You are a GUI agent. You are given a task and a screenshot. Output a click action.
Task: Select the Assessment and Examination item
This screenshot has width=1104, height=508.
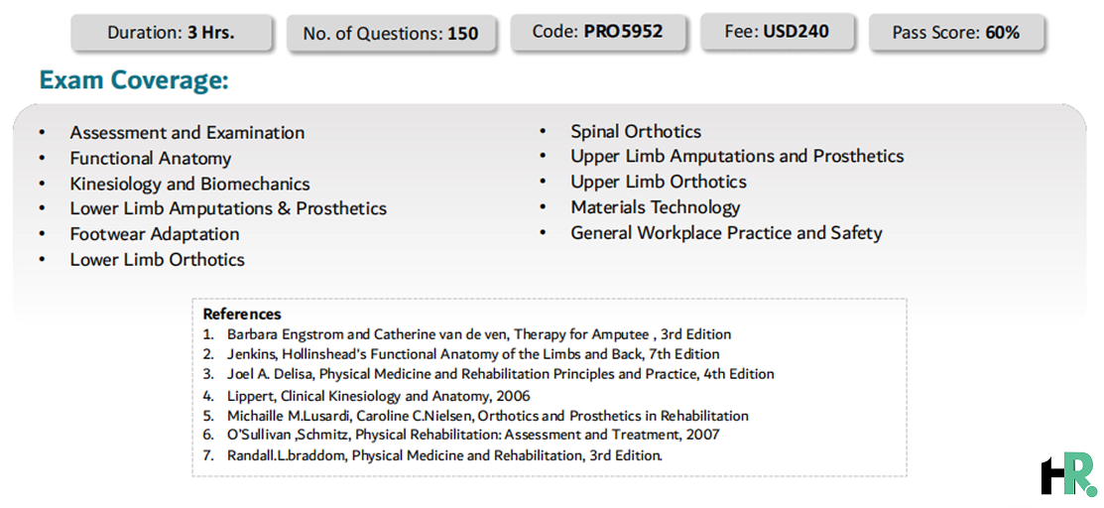tap(187, 133)
